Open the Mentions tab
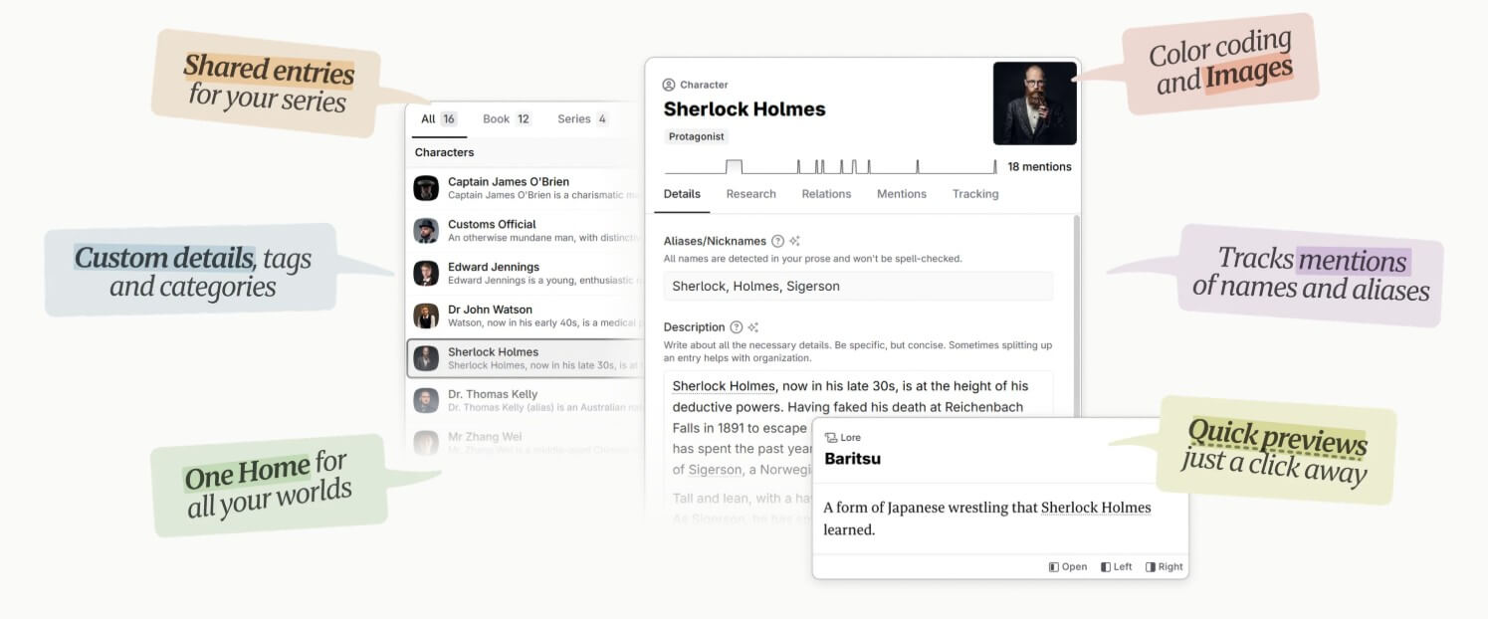1488x619 pixels. click(x=902, y=194)
